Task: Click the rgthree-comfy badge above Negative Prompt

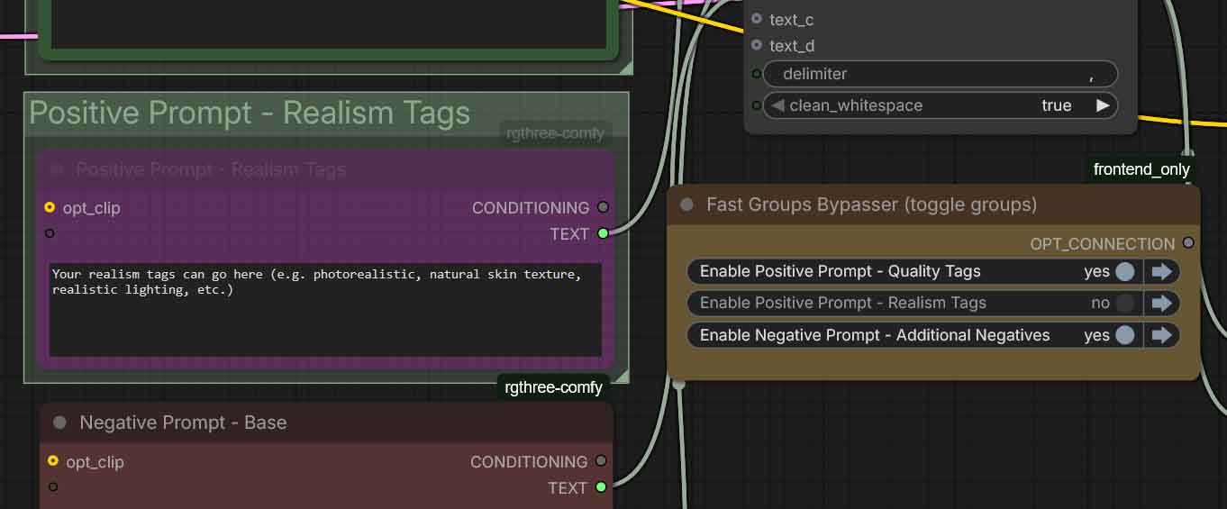Action: point(553,387)
